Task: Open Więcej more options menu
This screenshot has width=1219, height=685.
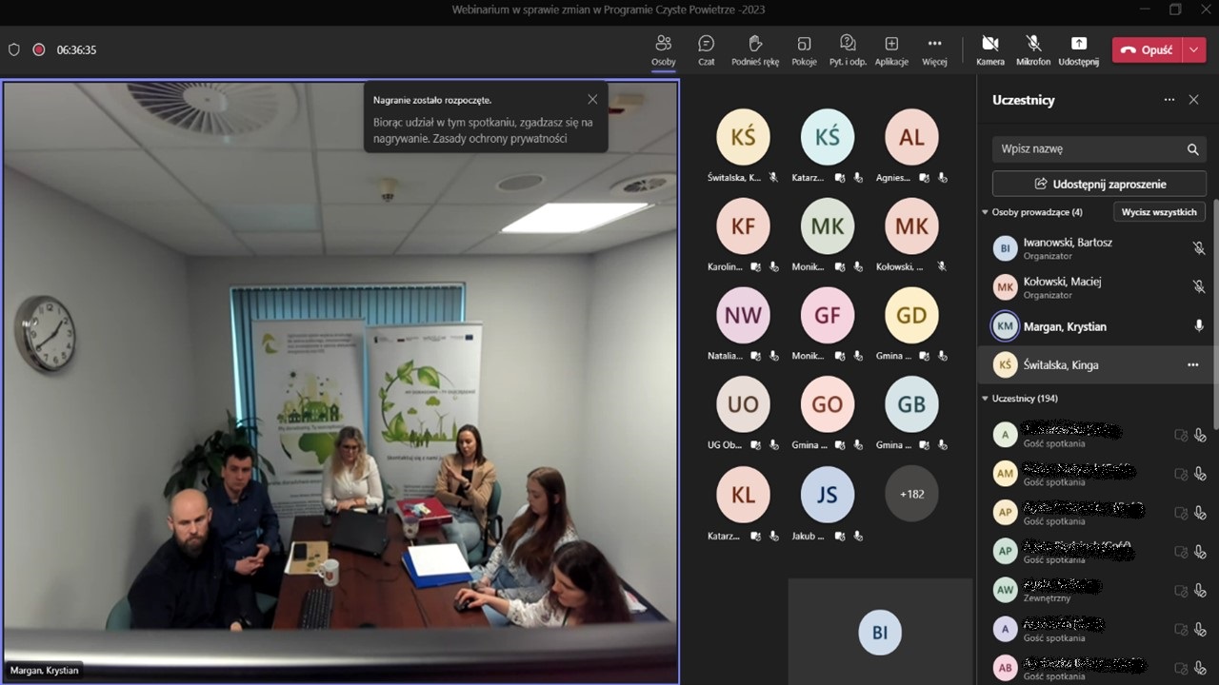Action: coord(934,49)
